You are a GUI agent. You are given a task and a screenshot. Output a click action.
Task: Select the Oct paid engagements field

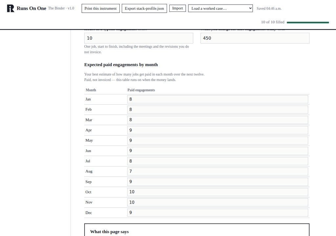pos(218,192)
